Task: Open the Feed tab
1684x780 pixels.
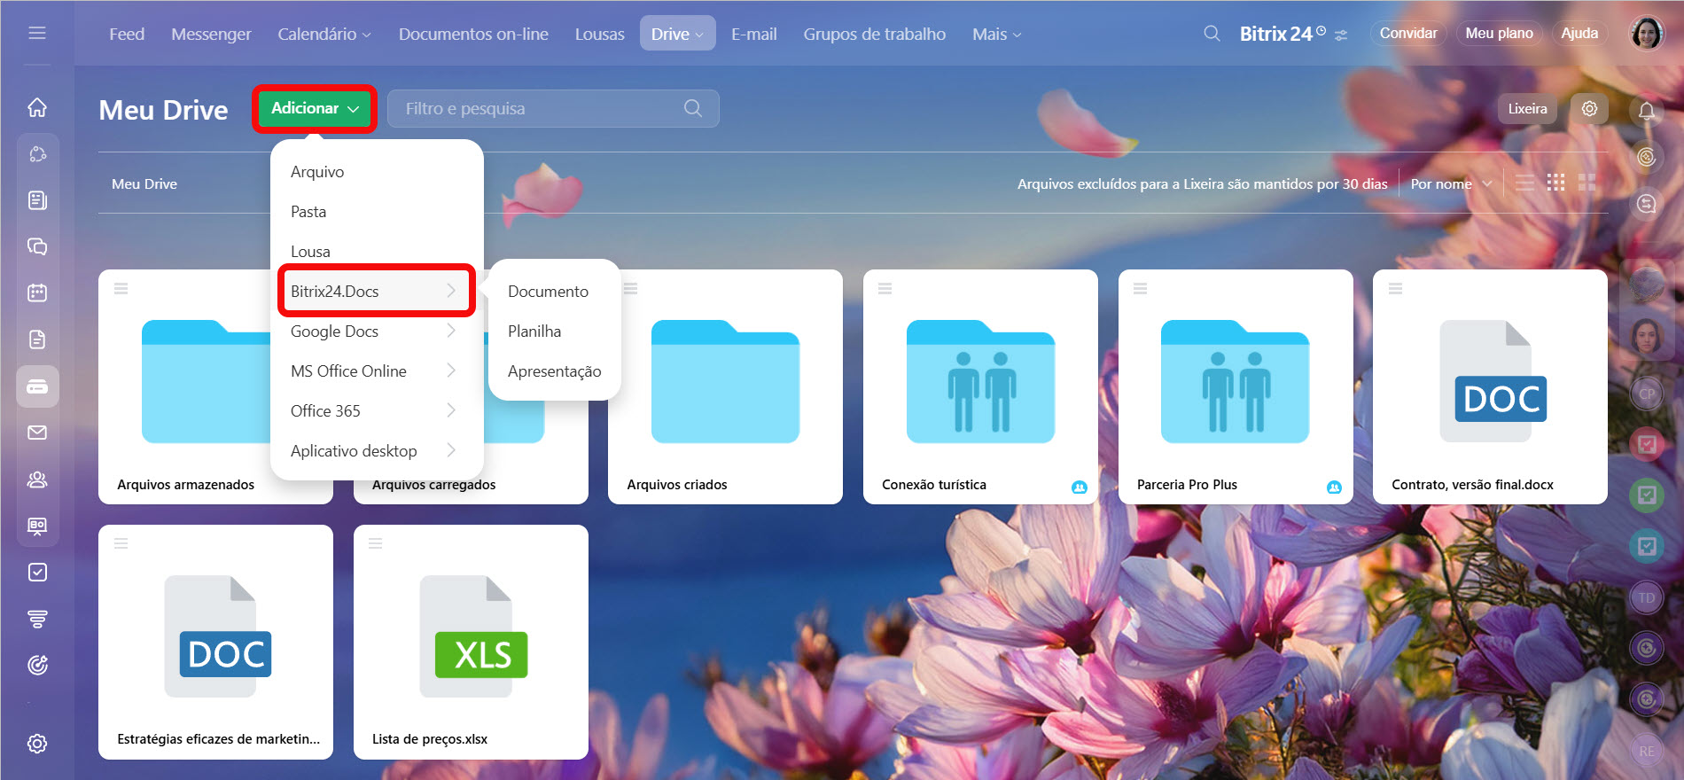Action: point(127,34)
